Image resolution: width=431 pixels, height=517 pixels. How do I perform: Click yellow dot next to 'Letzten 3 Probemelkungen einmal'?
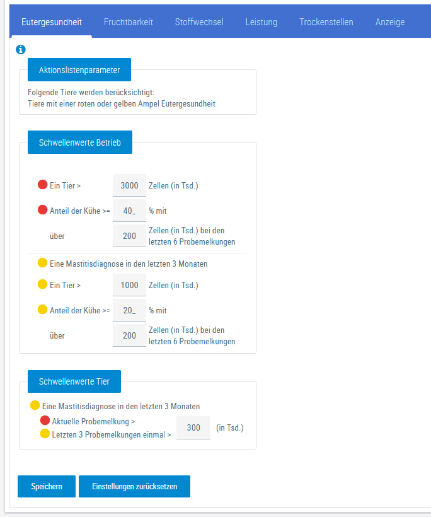(45, 434)
